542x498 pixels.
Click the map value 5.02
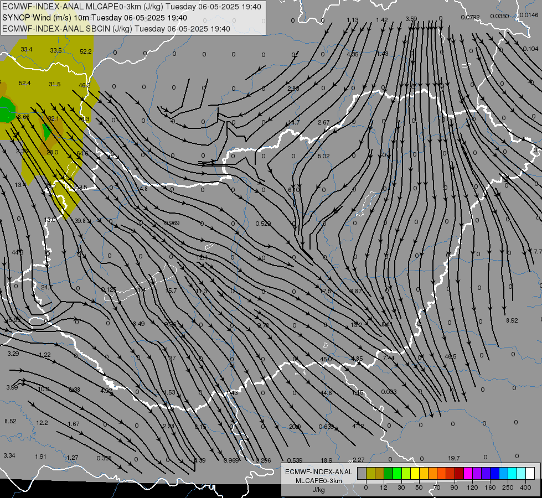(323, 156)
